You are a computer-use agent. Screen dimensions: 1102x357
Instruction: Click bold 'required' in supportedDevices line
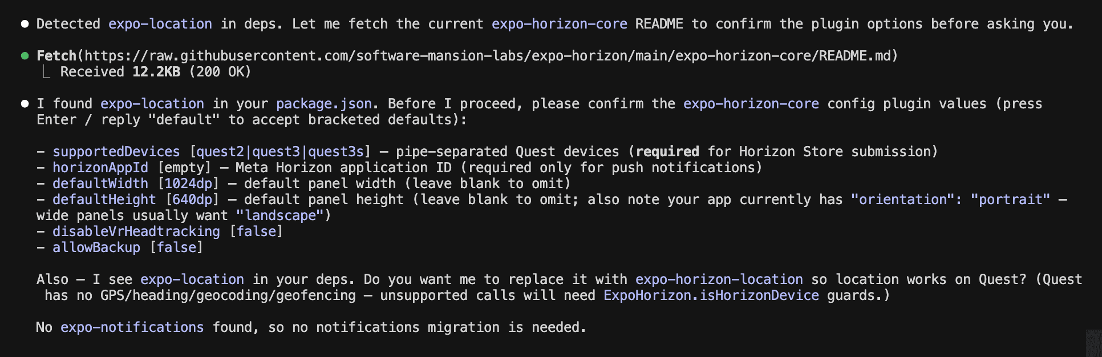[667, 152]
